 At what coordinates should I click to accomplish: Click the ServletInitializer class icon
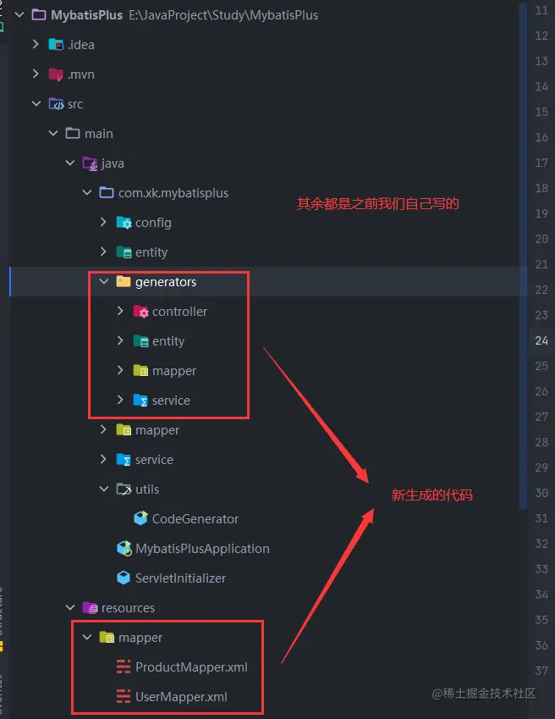point(124,578)
